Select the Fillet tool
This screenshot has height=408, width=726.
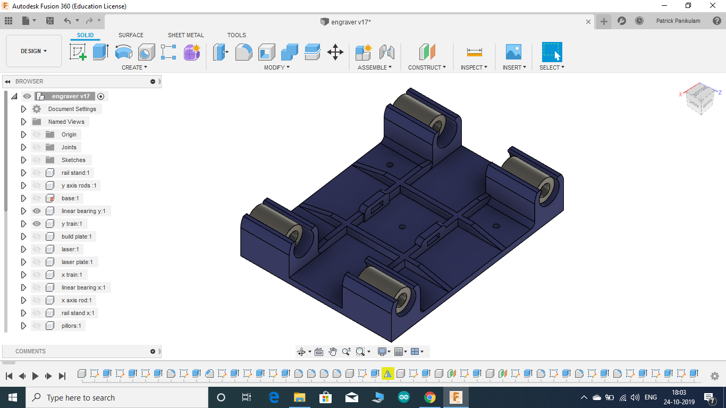(243, 52)
